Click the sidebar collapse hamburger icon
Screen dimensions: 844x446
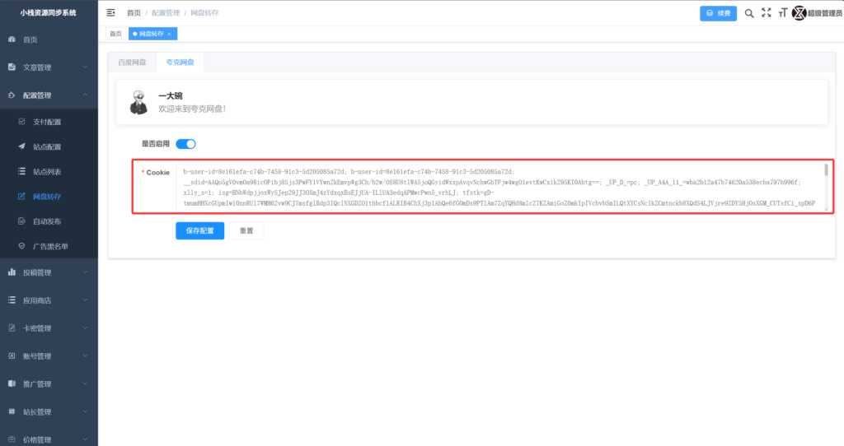[111, 13]
